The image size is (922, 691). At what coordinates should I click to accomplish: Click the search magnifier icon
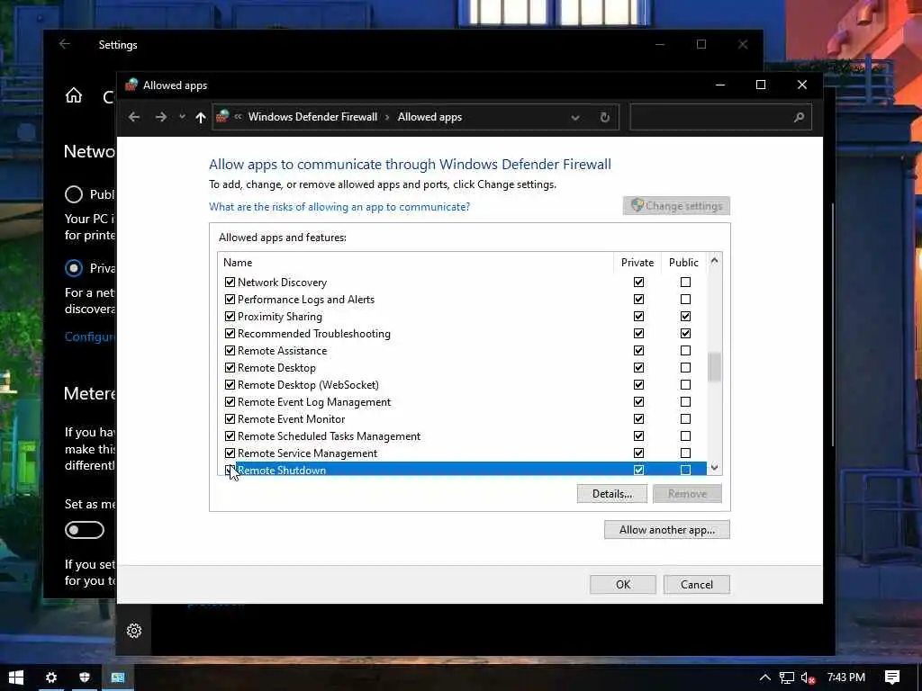(x=799, y=118)
